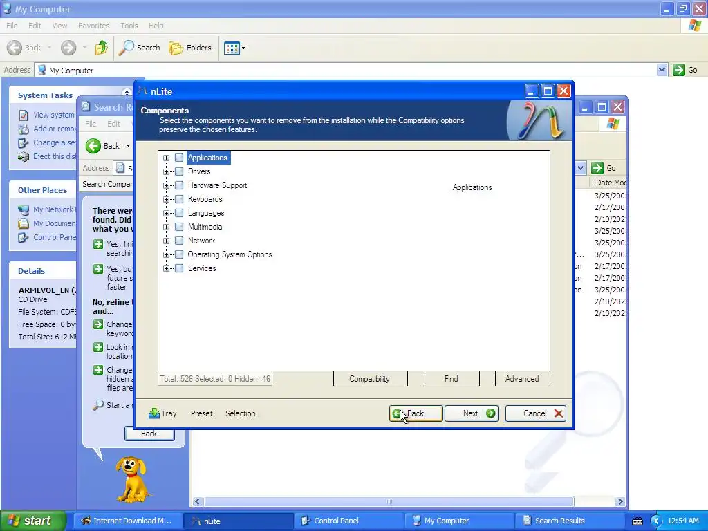Image resolution: width=708 pixels, height=531 pixels.
Task: Switch to Control Panel taskbar button
Action: coord(348,521)
